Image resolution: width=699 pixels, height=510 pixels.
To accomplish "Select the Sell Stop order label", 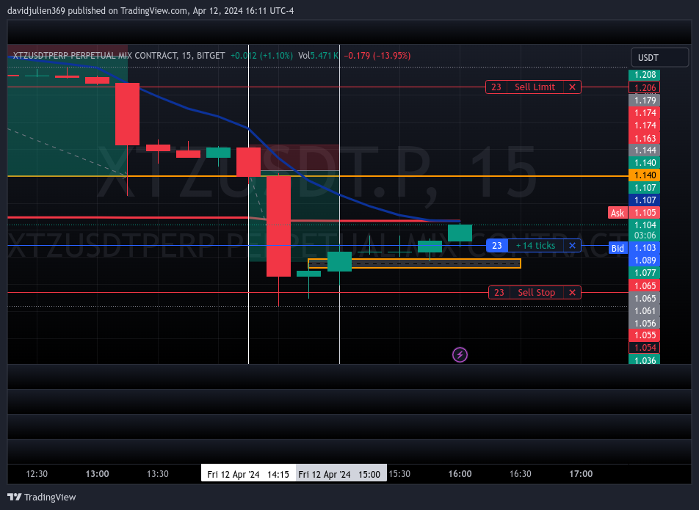I will 536,293.
